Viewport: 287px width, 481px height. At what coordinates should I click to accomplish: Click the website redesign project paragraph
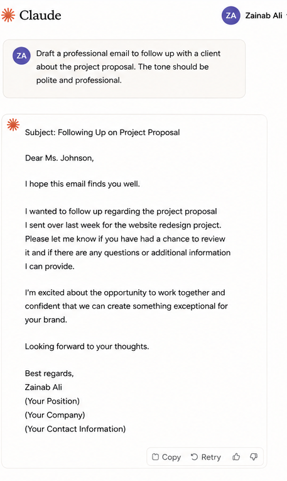127,239
